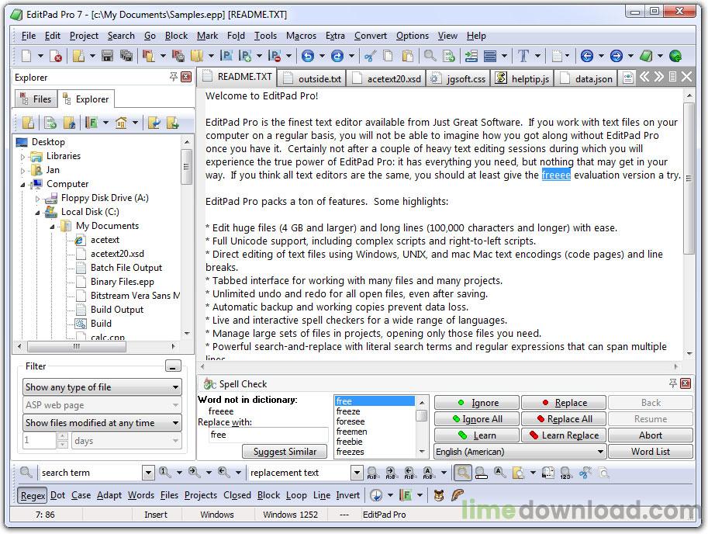The width and height of the screenshot is (708, 534).
Task: Toggle the Loop search option
Action: [x=296, y=495]
